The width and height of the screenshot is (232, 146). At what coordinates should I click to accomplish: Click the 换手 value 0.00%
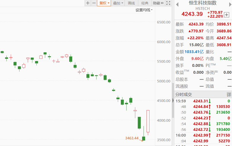click(198, 65)
